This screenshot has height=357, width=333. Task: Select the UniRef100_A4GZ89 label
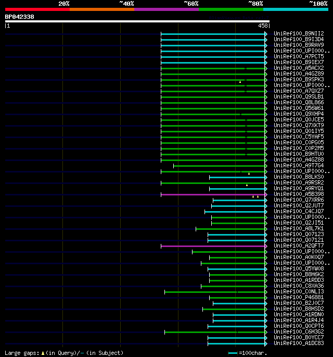pyautogui.click(x=299, y=74)
